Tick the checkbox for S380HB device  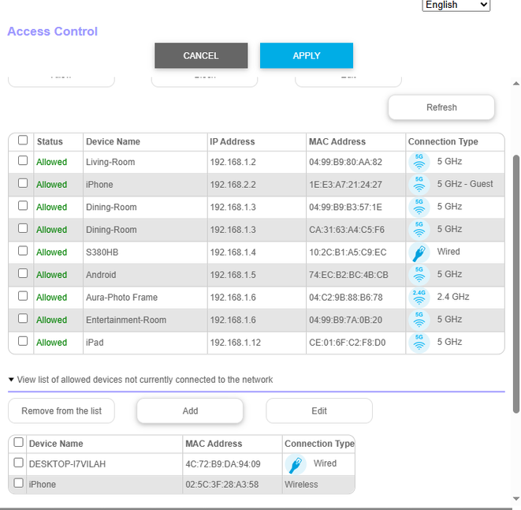coord(23,251)
